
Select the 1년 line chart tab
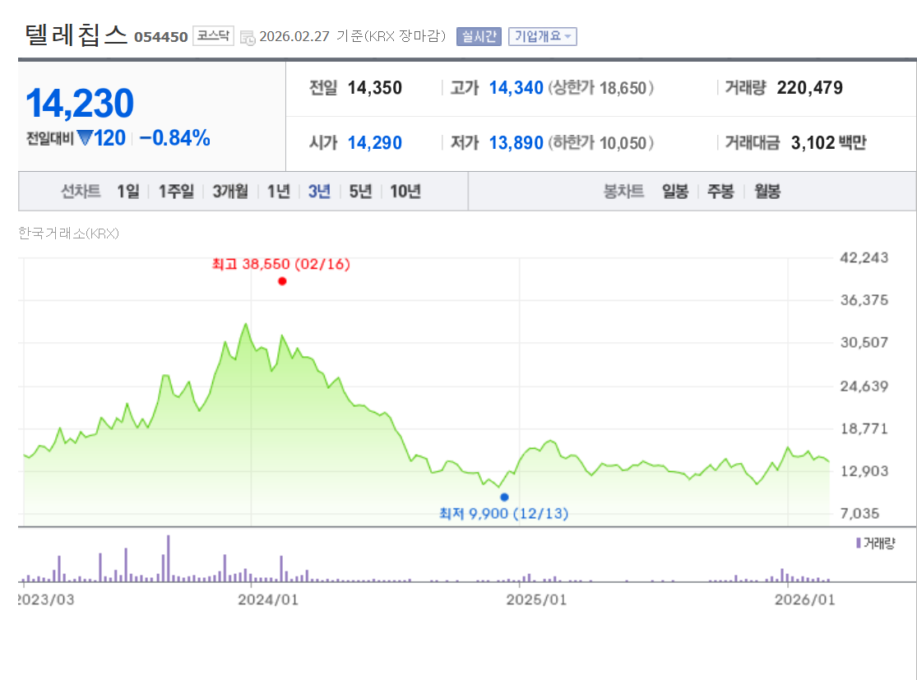(278, 192)
